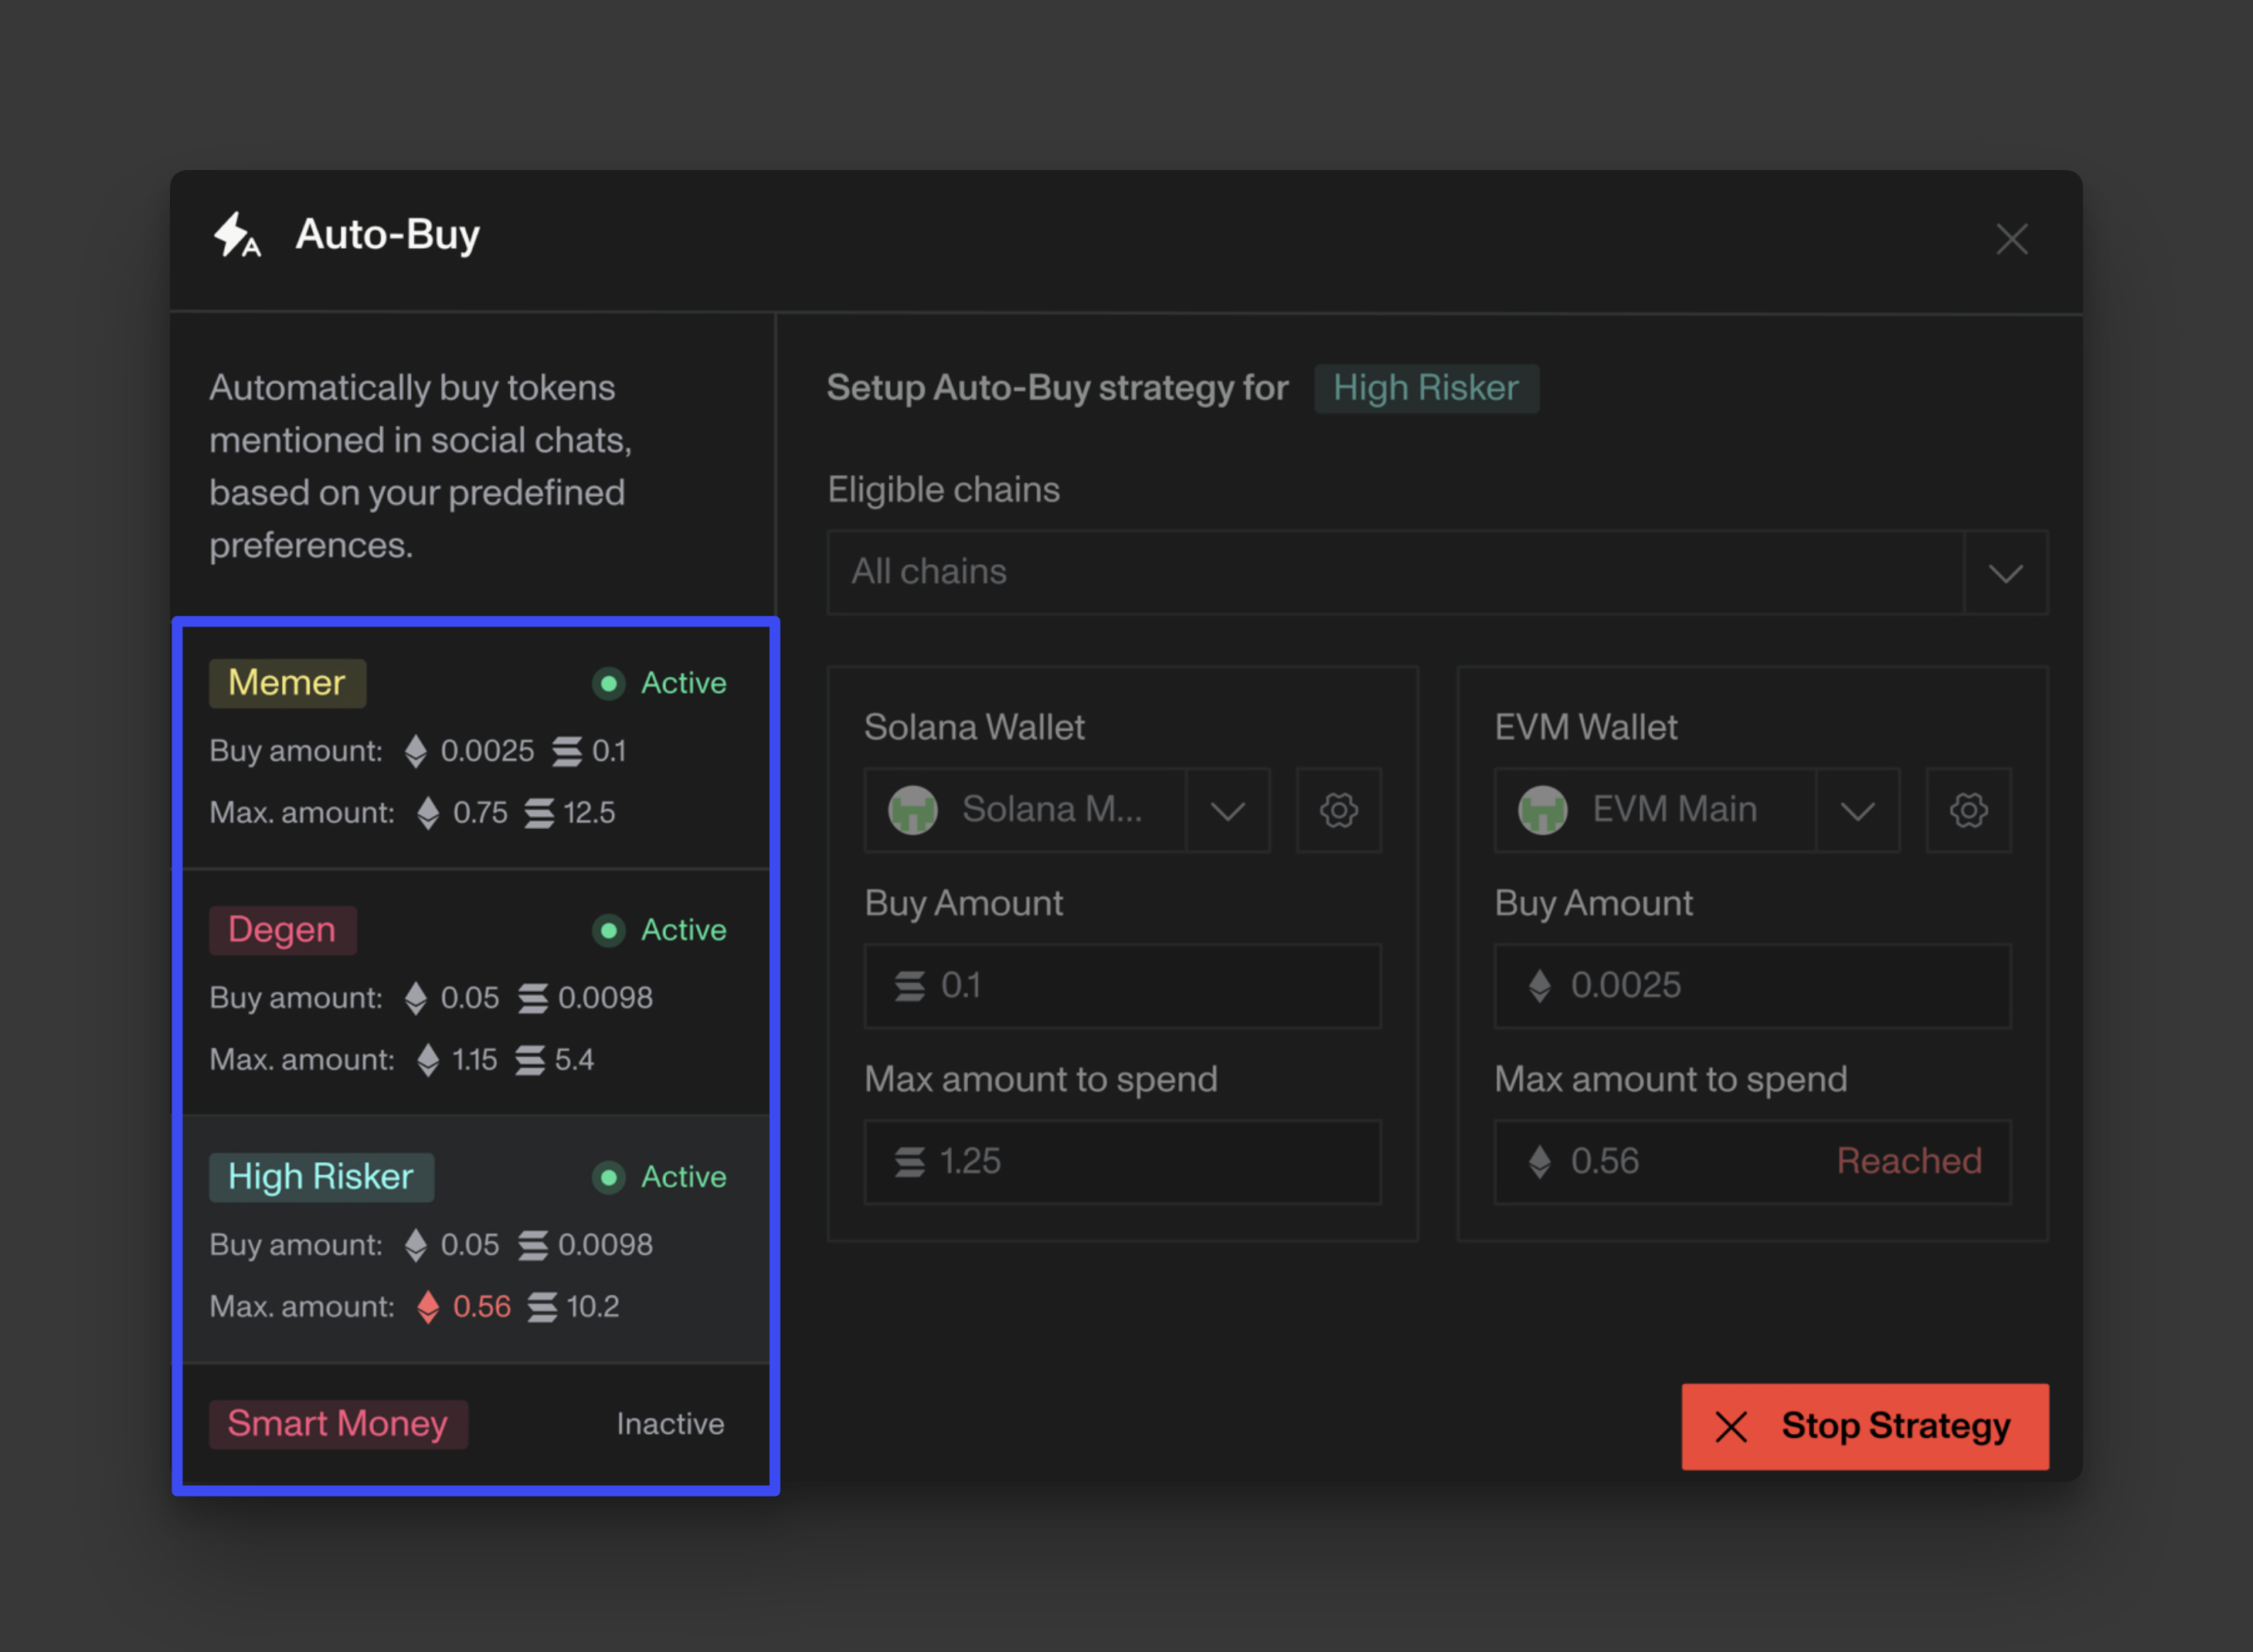
Task: Click the EVM Main wallet avatar
Action: [1542, 810]
